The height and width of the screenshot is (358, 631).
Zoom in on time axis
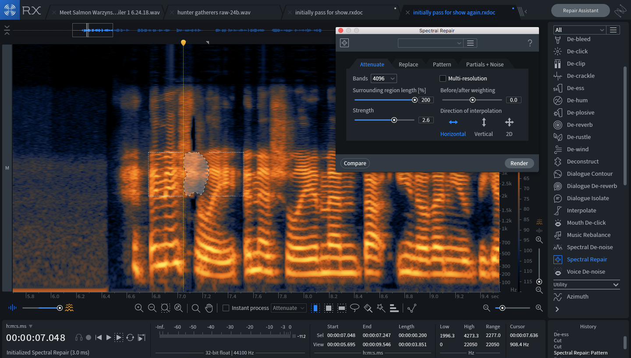click(x=139, y=308)
